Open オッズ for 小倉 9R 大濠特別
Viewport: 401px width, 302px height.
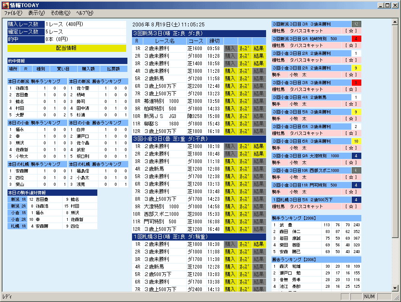pyautogui.click(x=244, y=207)
